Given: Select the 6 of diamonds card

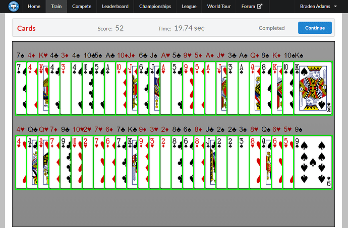Looking at the screenshot, I should pos(110,162).
